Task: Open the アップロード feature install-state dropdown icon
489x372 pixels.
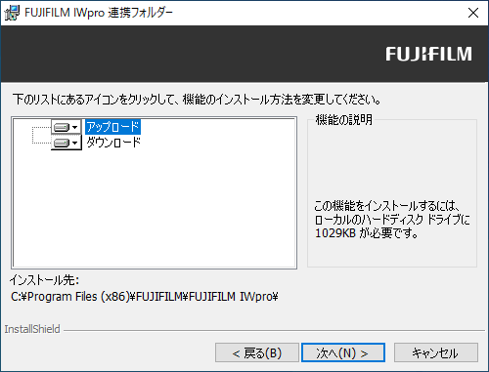Action: [x=67, y=127]
